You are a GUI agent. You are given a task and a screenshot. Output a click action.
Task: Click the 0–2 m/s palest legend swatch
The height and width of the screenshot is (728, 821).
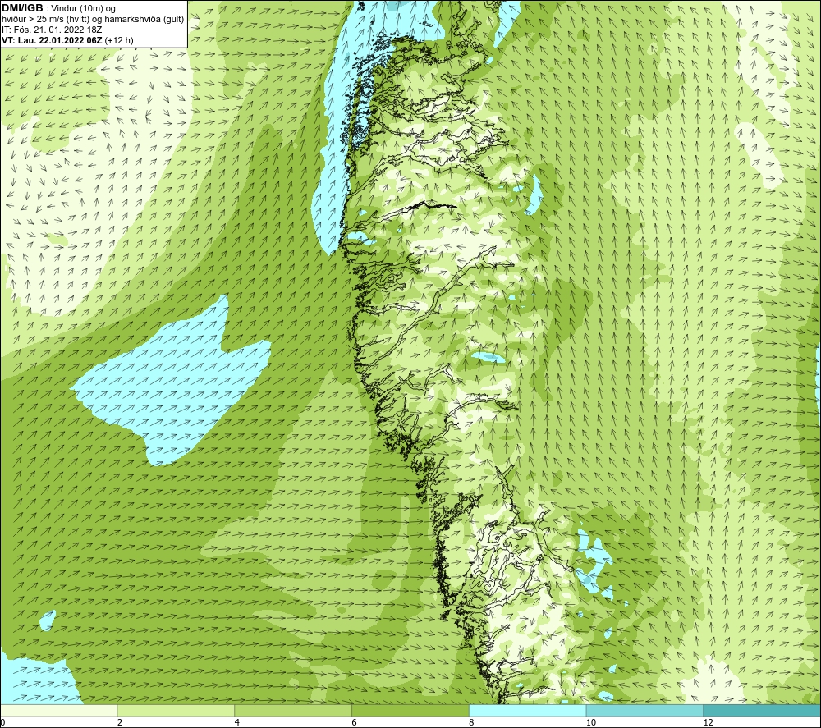58,711
